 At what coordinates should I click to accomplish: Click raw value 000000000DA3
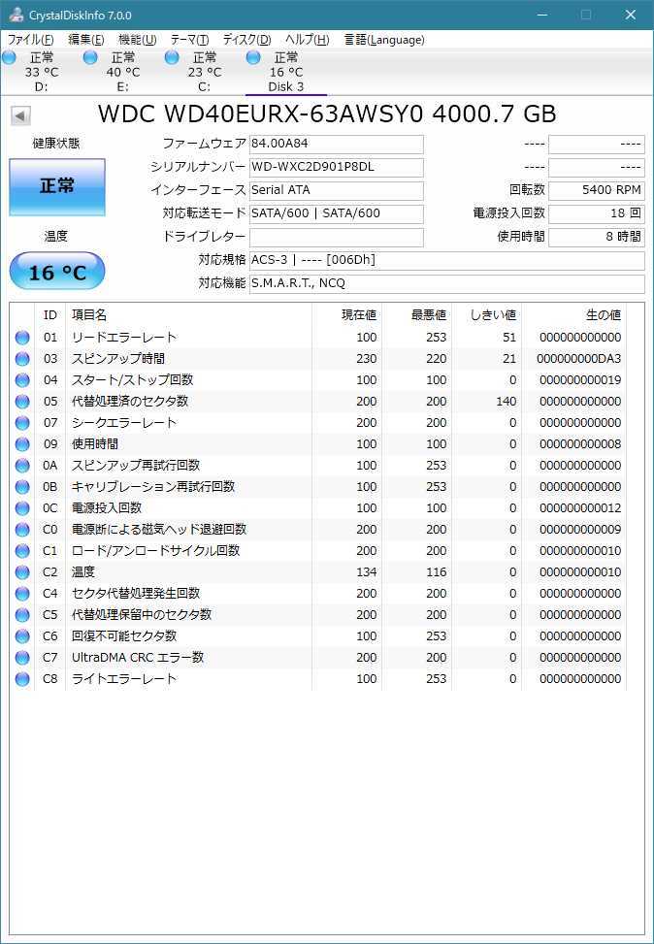tap(578, 359)
